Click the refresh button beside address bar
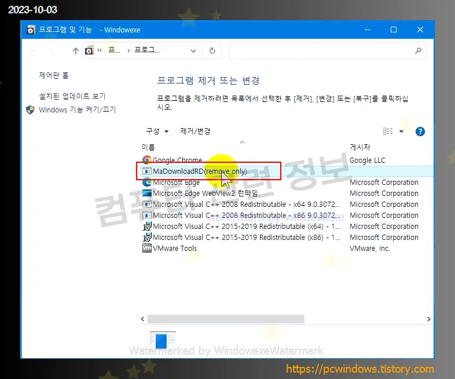The image size is (455, 379). click(x=212, y=51)
